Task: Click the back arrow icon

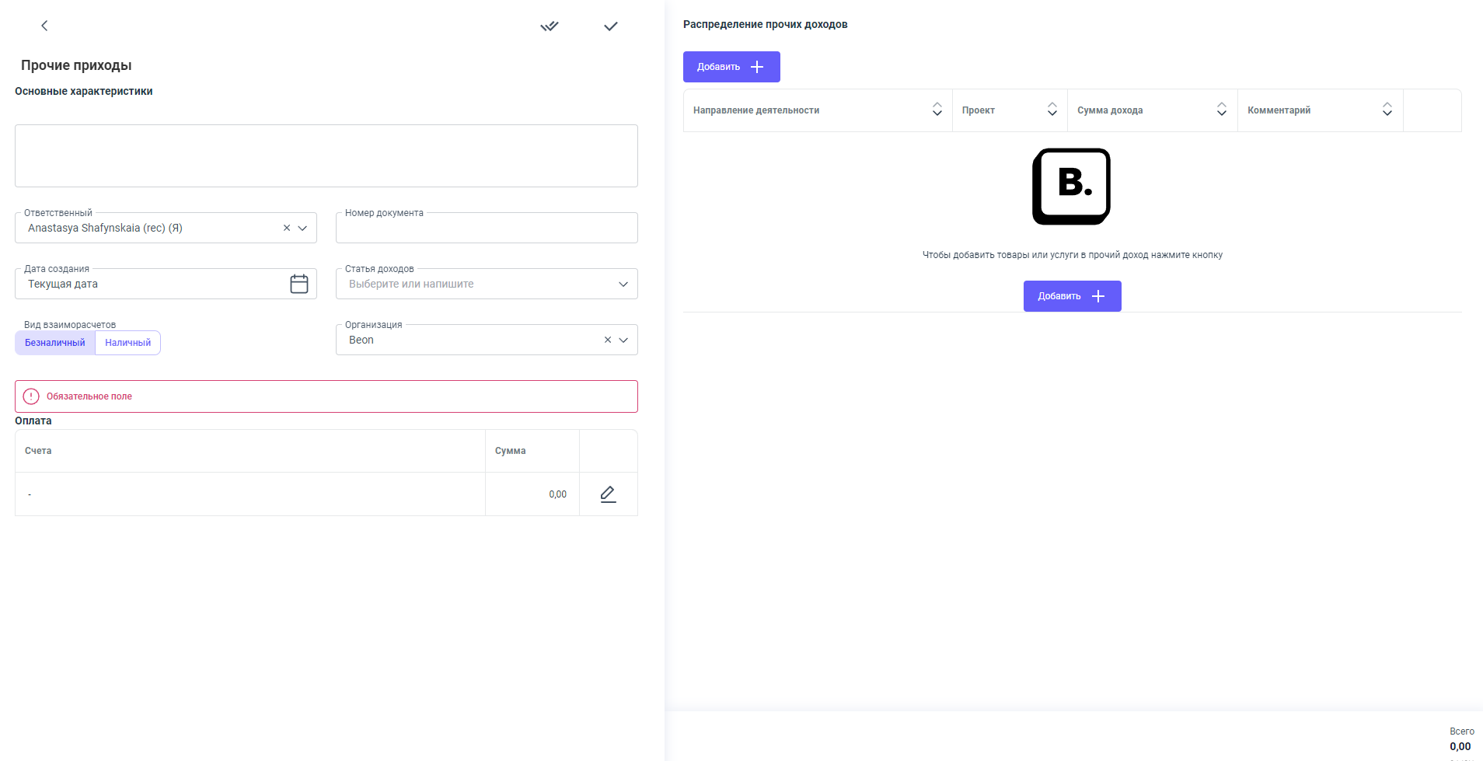Action: [44, 26]
